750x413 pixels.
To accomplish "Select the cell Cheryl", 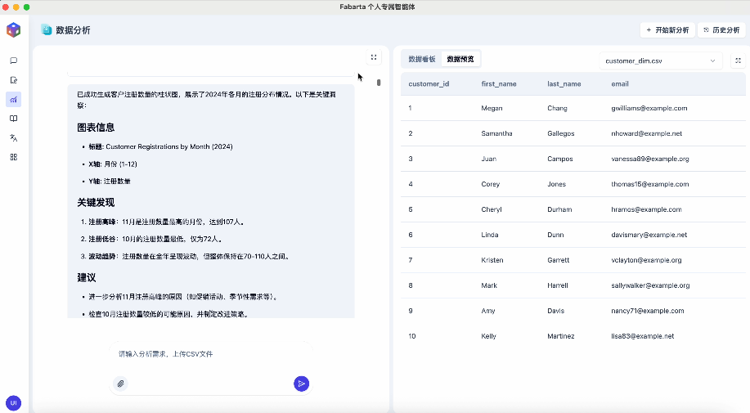I will click(492, 209).
